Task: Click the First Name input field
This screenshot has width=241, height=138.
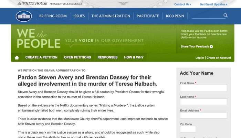Action: 203,88
